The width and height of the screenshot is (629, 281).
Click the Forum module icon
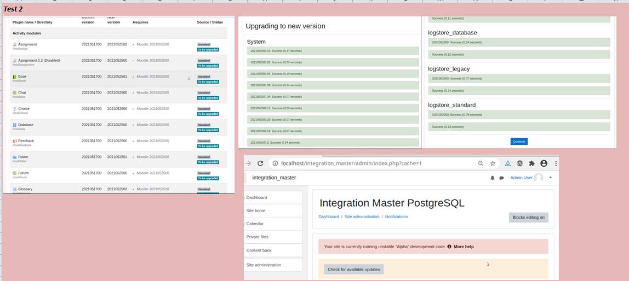15,173
